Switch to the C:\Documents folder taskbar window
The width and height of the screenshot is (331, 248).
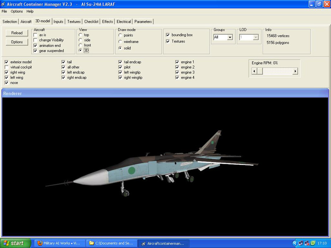tap(110, 243)
